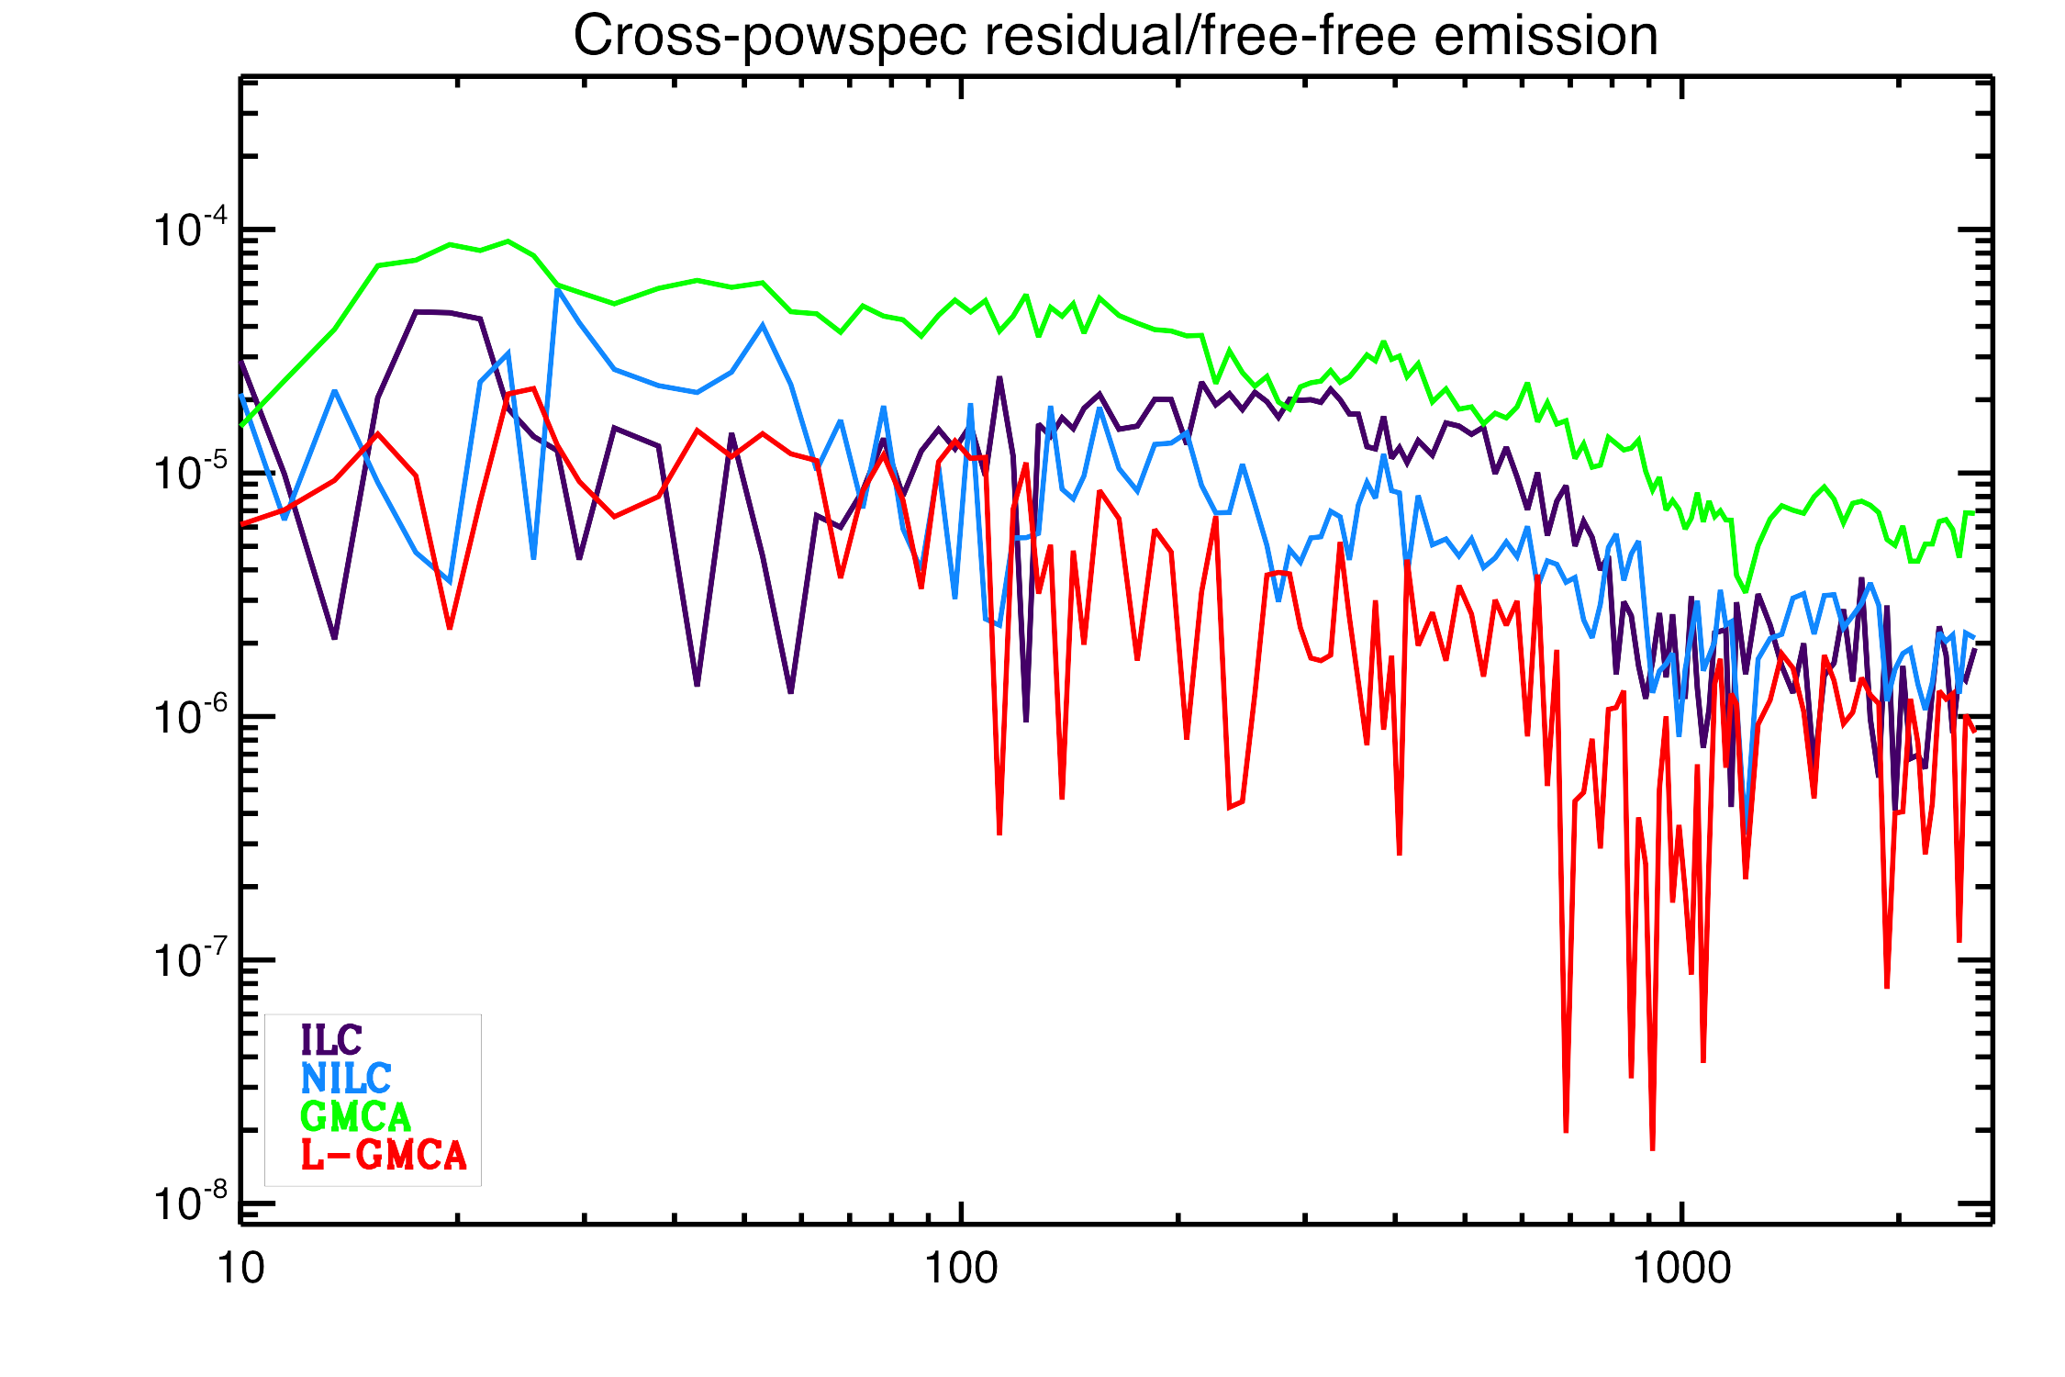Click the word emission in title
Viewport: 2065px width, 1377px height.
point(1546,37)
